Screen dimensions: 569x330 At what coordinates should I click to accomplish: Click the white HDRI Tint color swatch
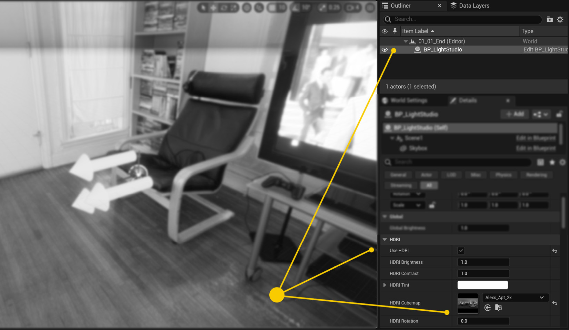482,285
